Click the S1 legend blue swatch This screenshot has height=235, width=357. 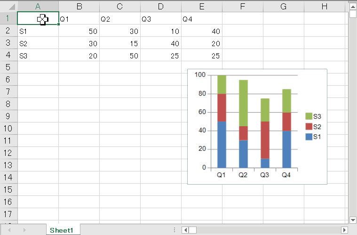click(x=309, y=137)
